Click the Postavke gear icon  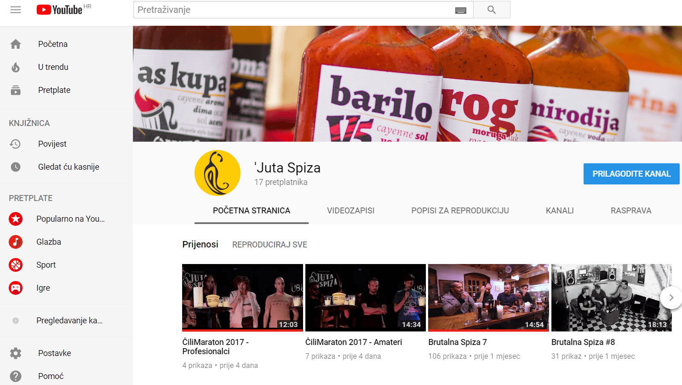[16, 353]
